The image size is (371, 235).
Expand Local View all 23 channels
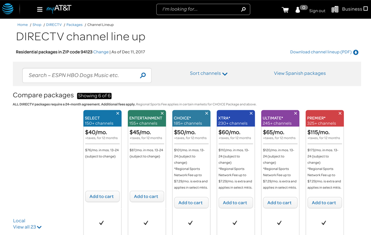coord(27,227)
